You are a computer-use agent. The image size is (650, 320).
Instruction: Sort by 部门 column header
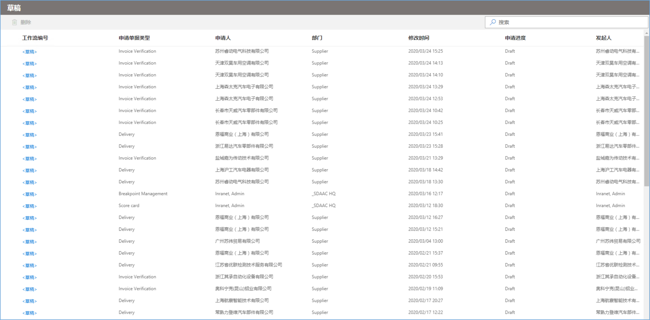(317, 38)
